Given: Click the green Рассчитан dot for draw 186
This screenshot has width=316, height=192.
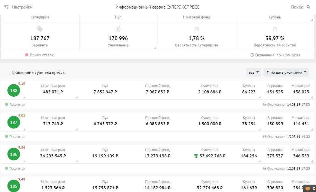Looking at the screenshot, I should tap(6, 168).
